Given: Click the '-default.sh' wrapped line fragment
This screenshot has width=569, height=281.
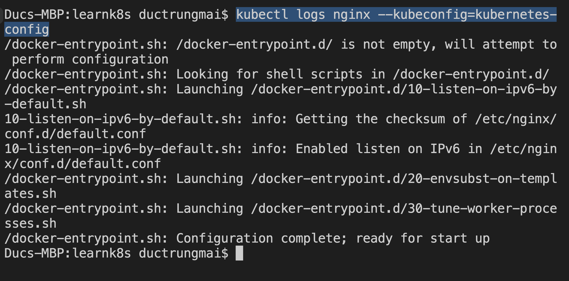Looking at the screenshot, I should 45,104.
